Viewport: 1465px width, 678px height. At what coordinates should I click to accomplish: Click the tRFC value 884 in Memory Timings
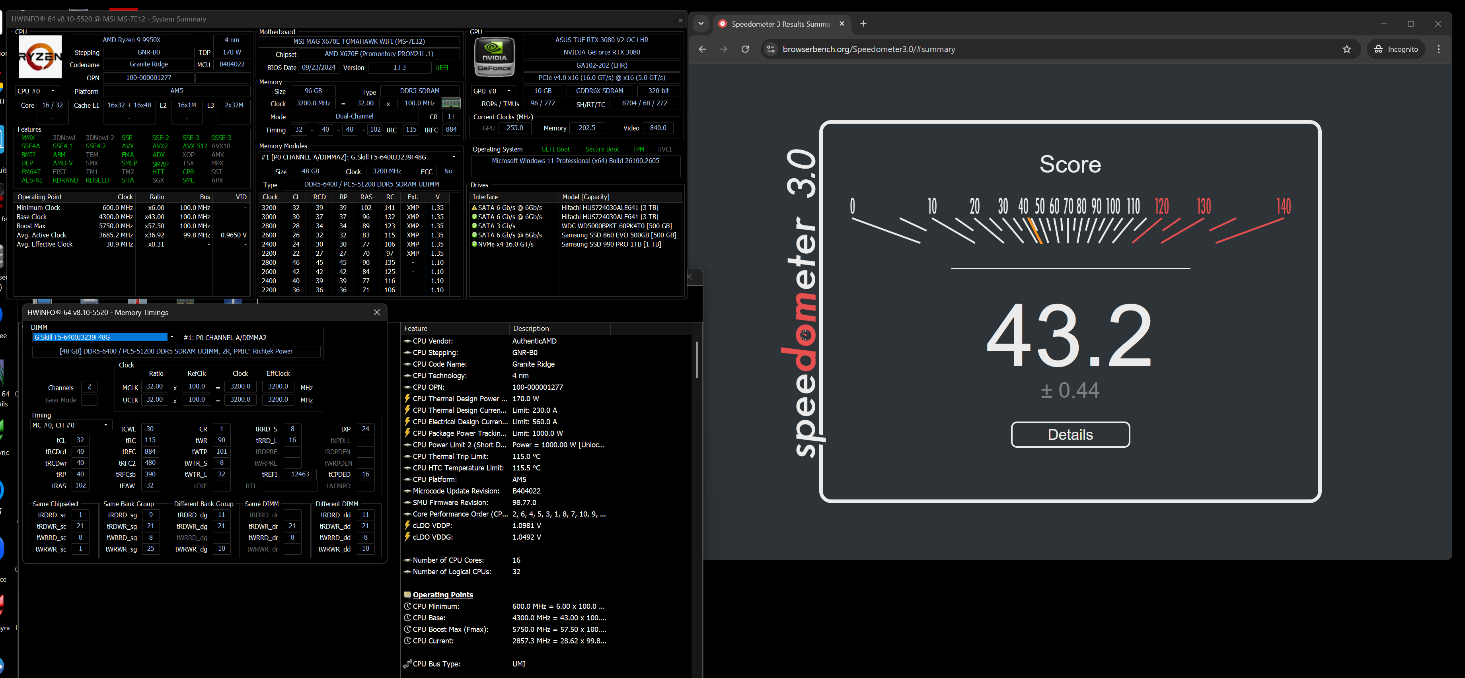pos(150,451)
